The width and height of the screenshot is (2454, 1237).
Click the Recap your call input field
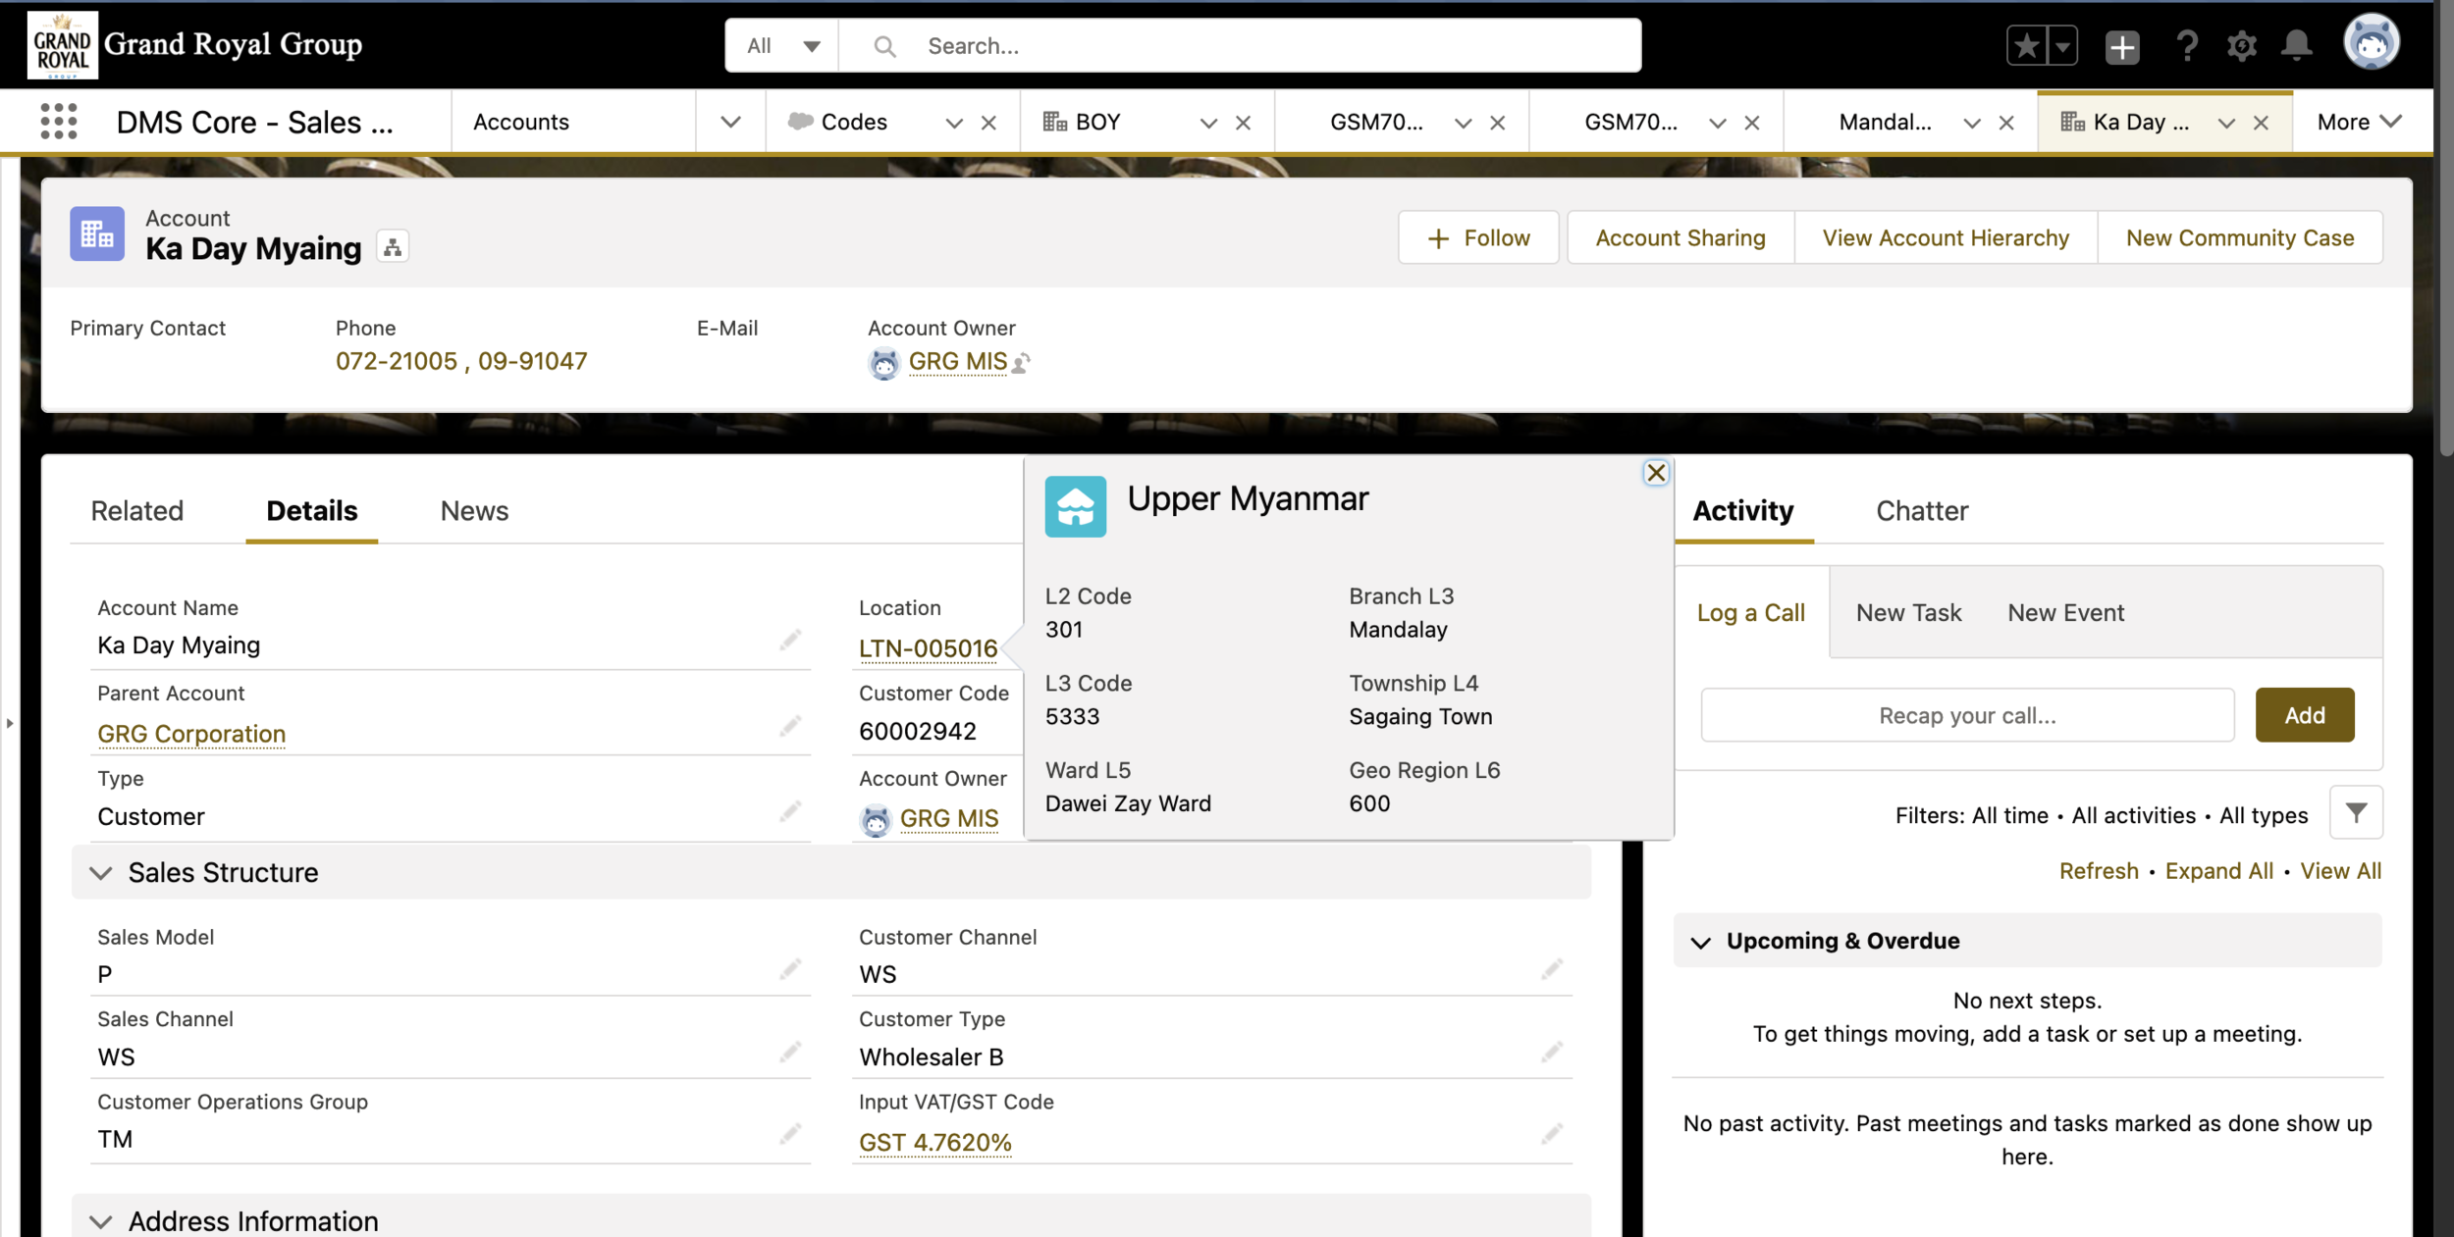(x=1967, y=715)
